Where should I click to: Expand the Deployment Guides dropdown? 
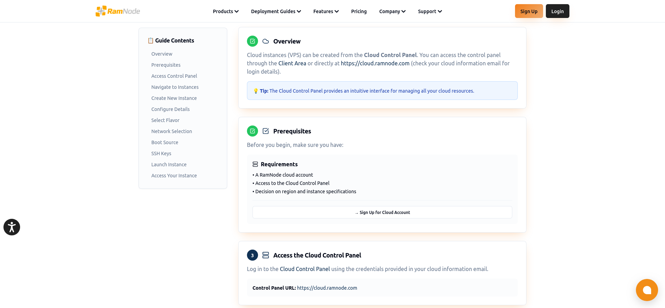pyautogui.click(x=276, y=11)
